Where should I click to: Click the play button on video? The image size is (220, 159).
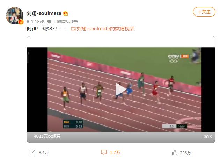[x=120, y=89]
